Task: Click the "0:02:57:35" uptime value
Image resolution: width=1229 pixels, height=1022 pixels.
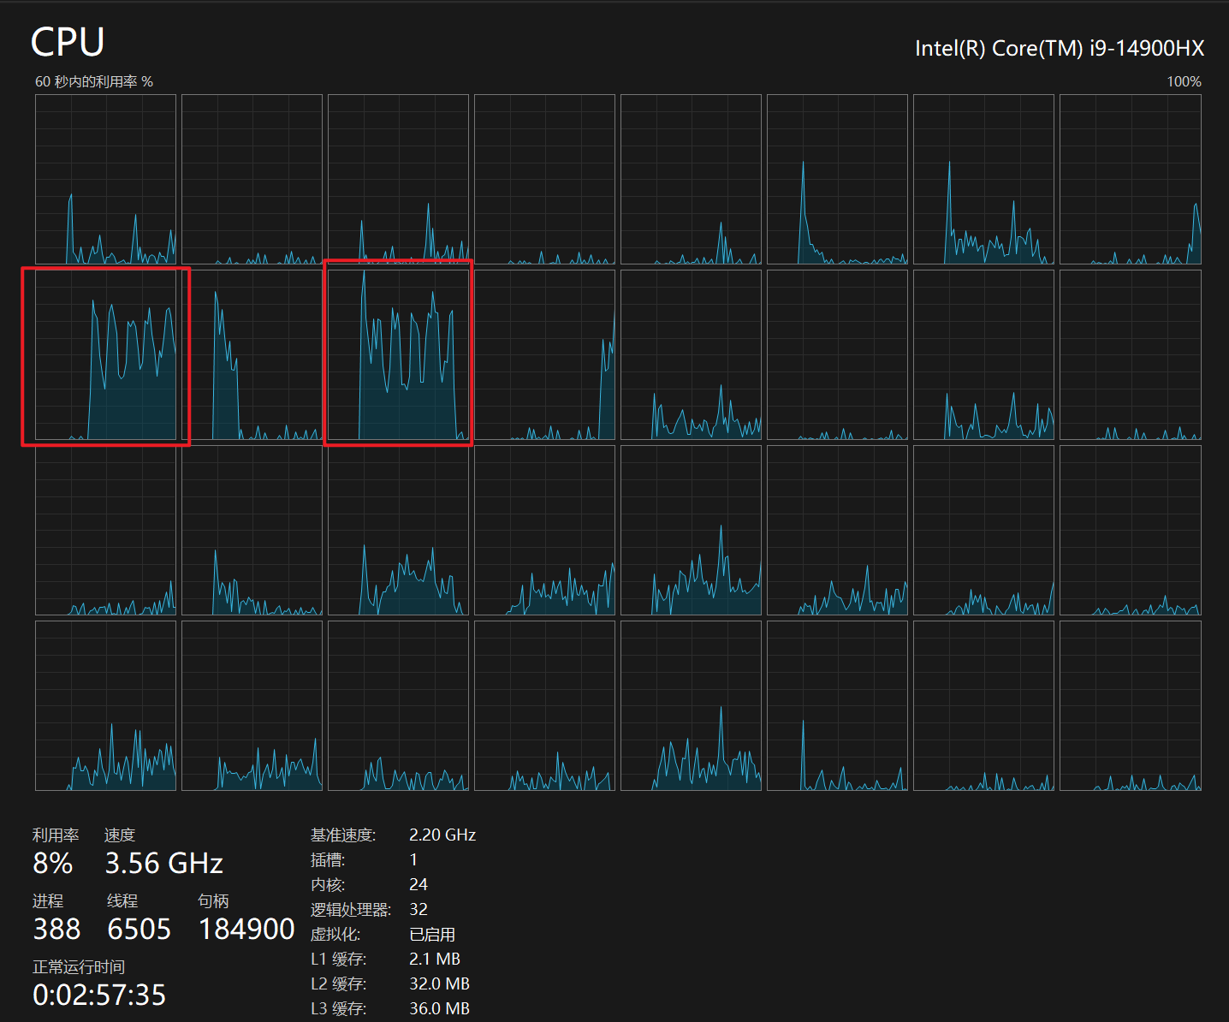Action: pyautogui.click(x=99, y=995)
